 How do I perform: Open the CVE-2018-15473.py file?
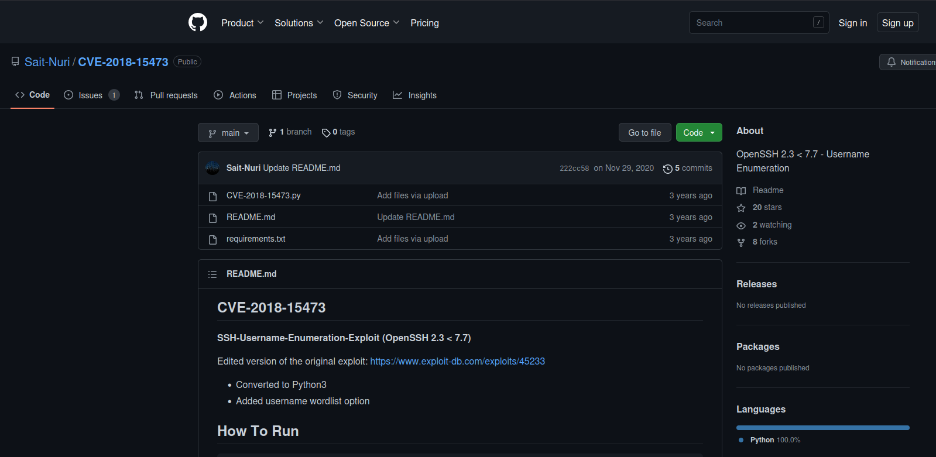pos(263,195)
